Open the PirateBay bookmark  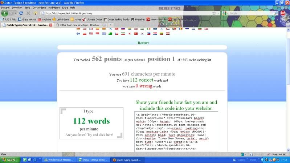(x=138, y=20)
